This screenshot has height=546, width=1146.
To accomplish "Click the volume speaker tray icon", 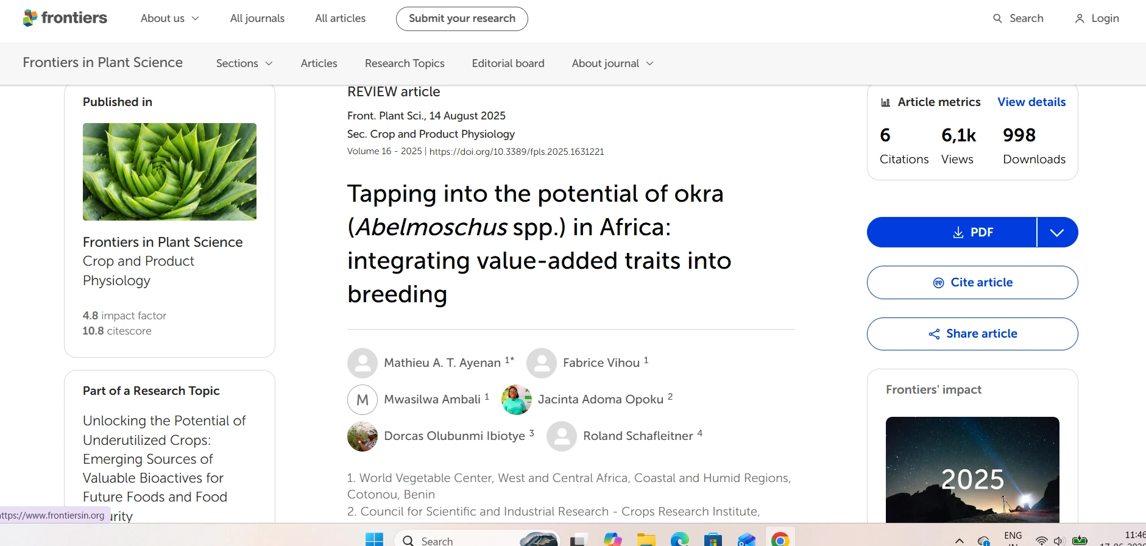I will pos(1059,541).
